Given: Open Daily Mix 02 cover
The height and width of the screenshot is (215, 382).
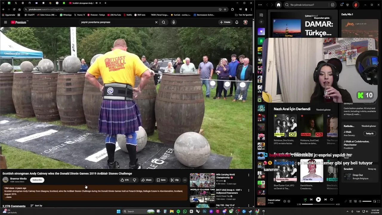Looking at the screenshot, I should [x=285, y=125].
